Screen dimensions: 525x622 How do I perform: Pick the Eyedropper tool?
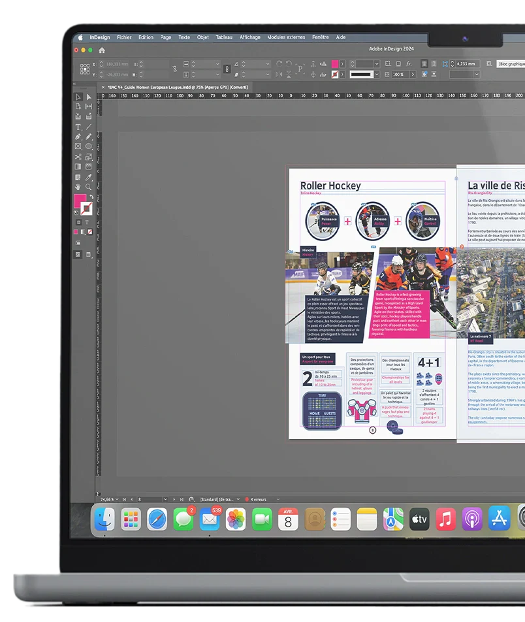click(x=87, y=177)
